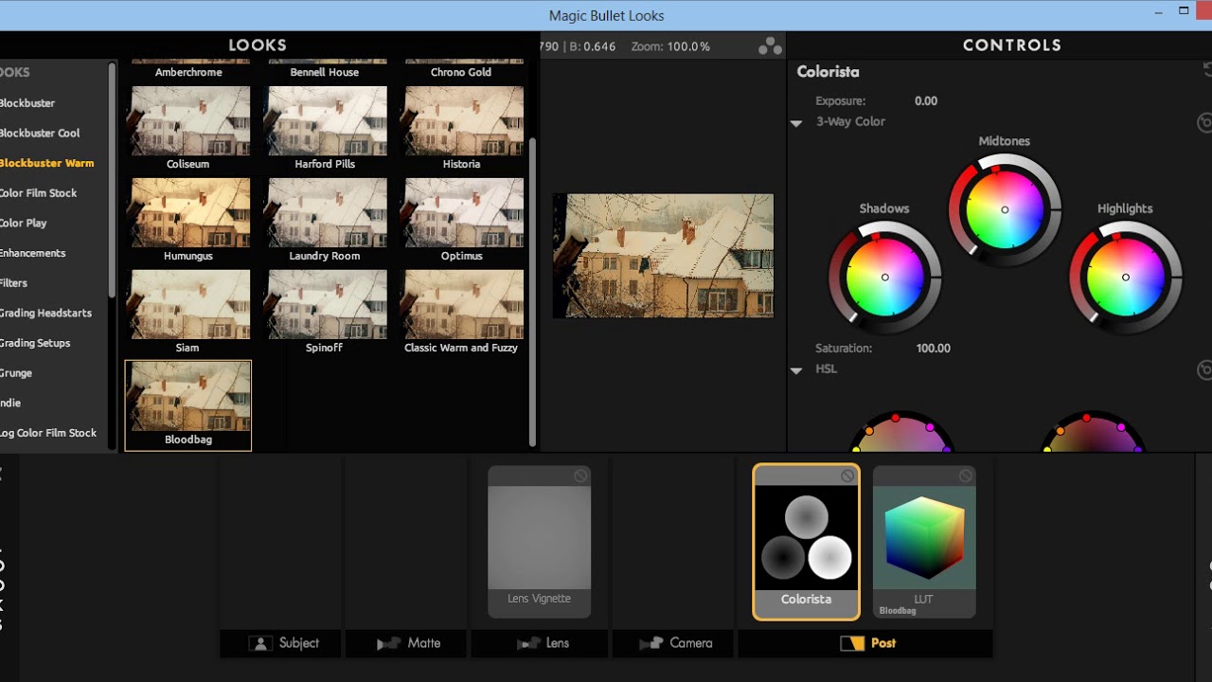Image resolution: width=1212 pixels, height=682 pixels.
Task: Click the Shadows color wheel
Action: [884, 278]
